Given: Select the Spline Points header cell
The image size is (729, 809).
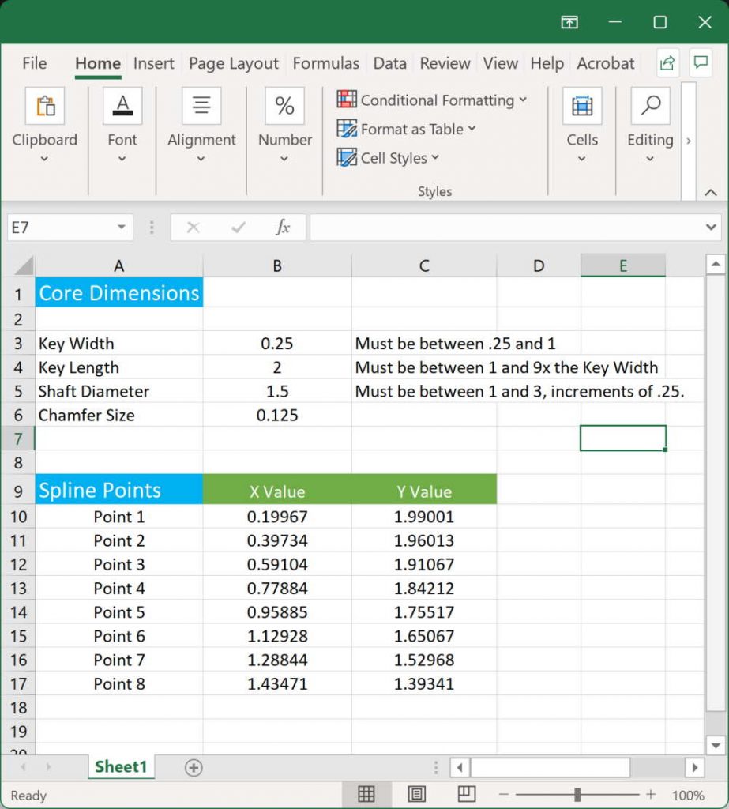Looking at the screenshot, I should 118,490.
